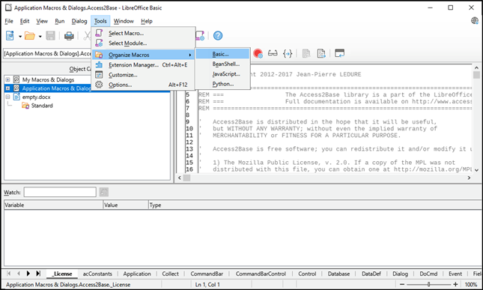Click the Print icon

coord(69,36)
